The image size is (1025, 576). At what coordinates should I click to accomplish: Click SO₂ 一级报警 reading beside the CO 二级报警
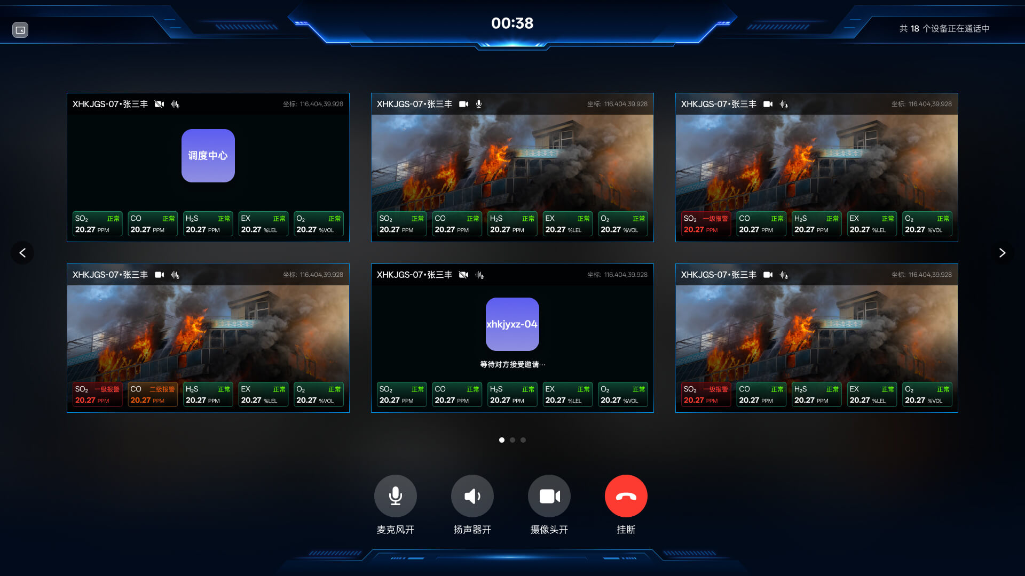(x=97, y=395)
